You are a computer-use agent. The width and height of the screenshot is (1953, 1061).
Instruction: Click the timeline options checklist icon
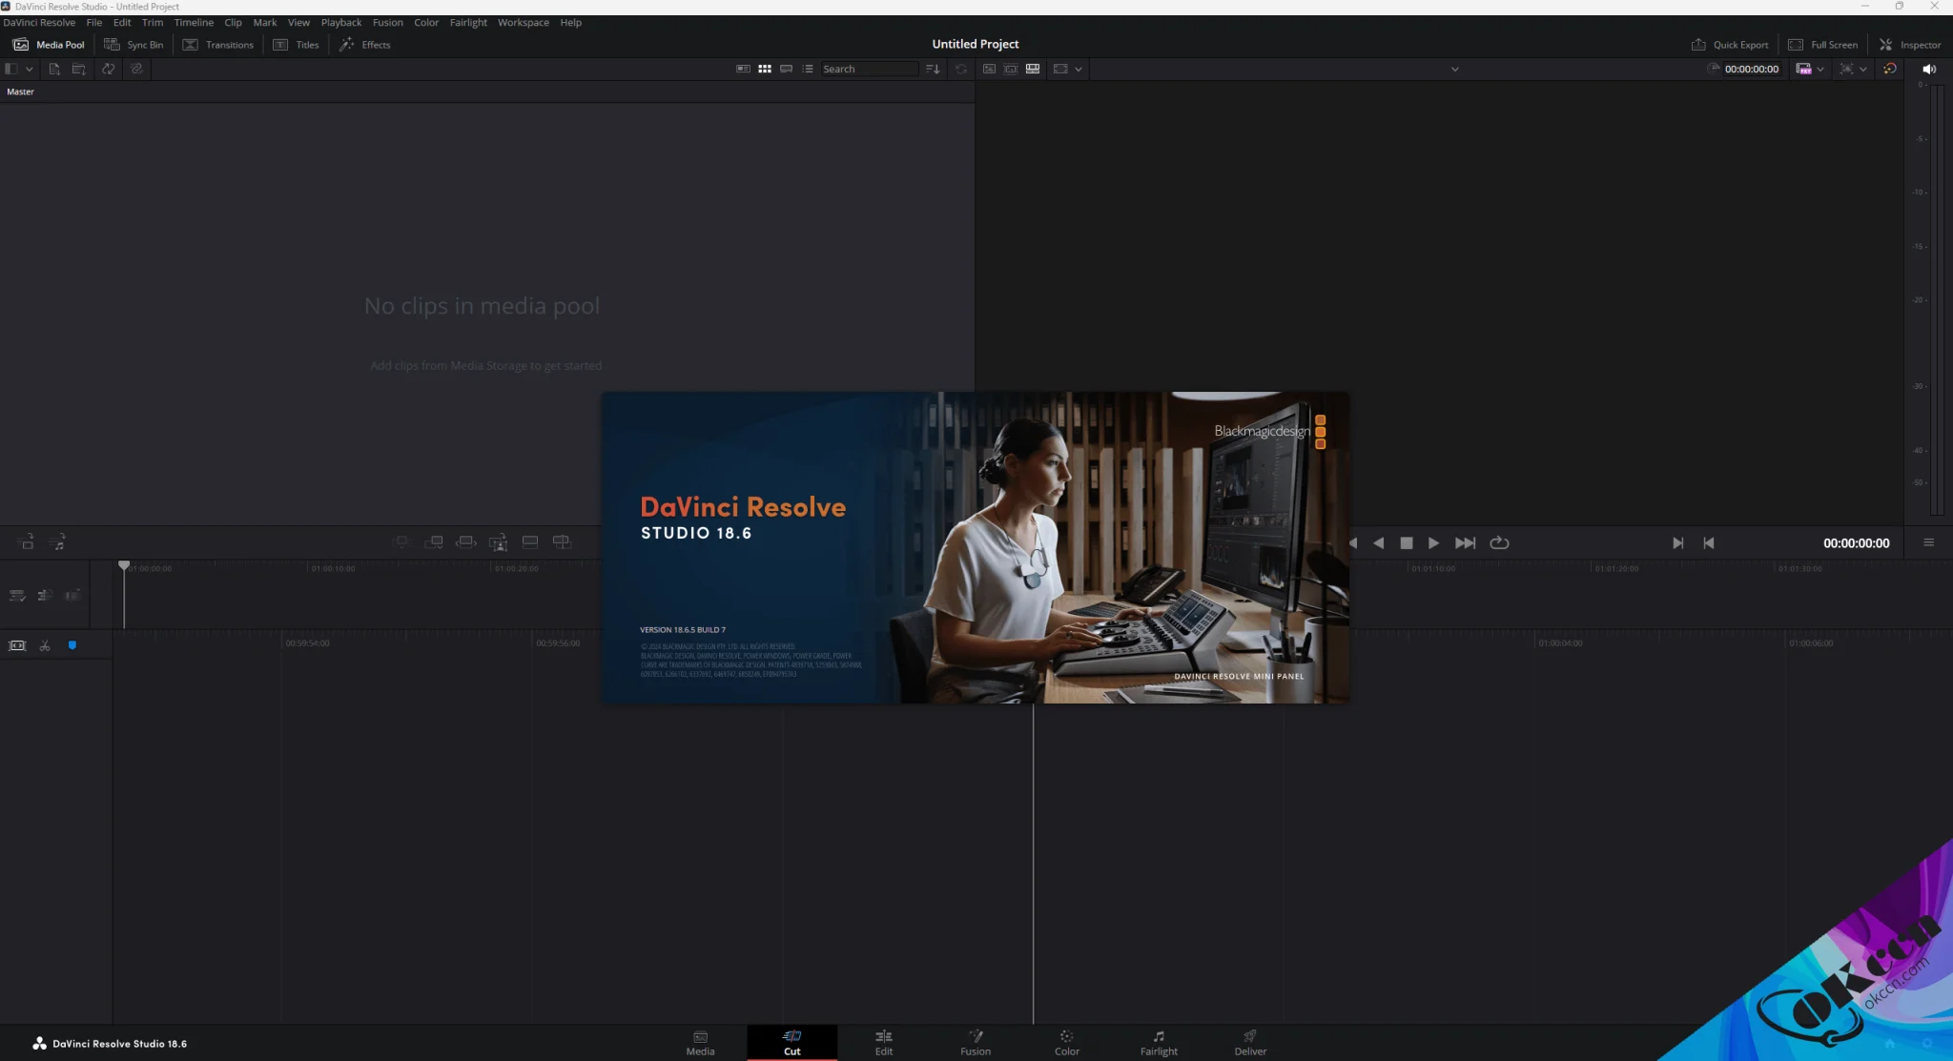pos(17,596)
